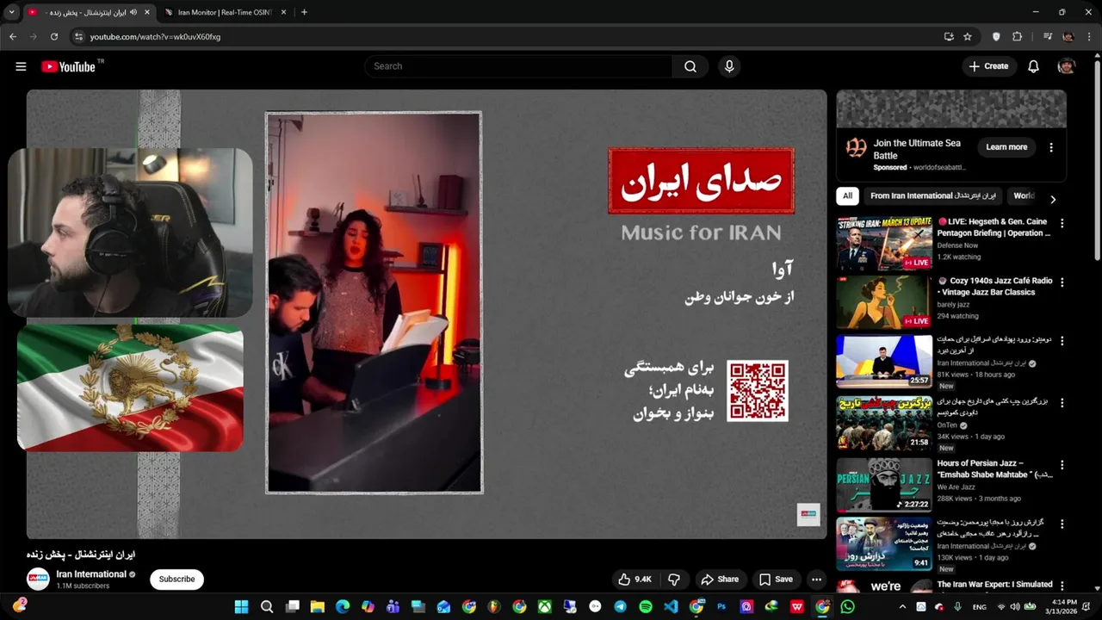Click the YouTube search input field
This screenshot has width=1102, height=620.
518,66
